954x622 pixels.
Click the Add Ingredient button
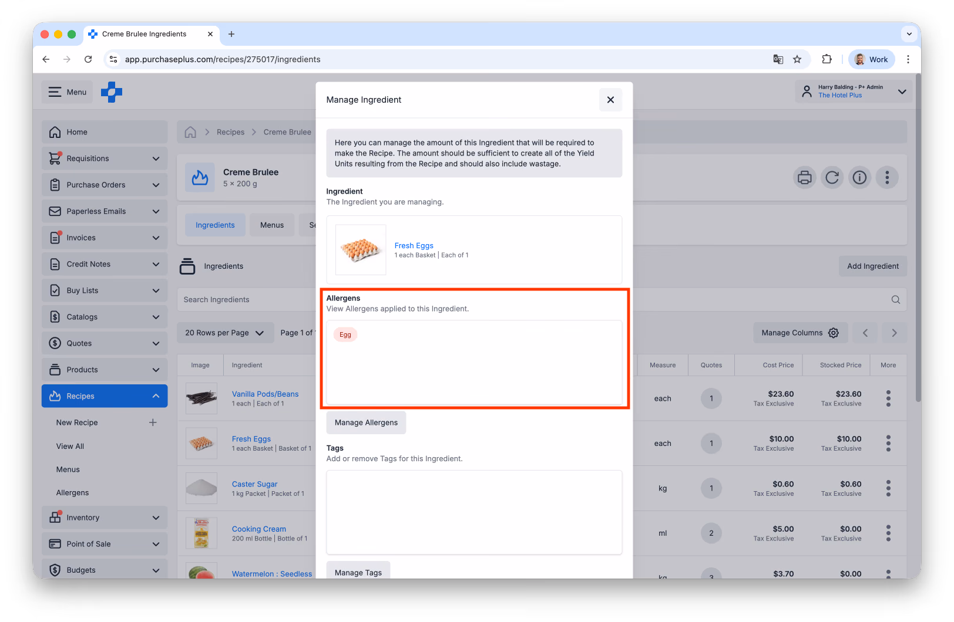click(873, 266)
